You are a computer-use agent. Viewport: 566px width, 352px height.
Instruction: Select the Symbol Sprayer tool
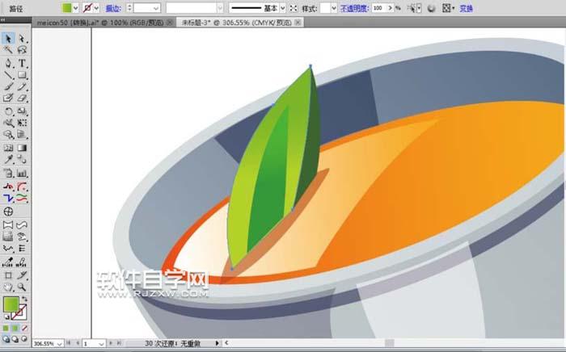click(x=8, y=174)
